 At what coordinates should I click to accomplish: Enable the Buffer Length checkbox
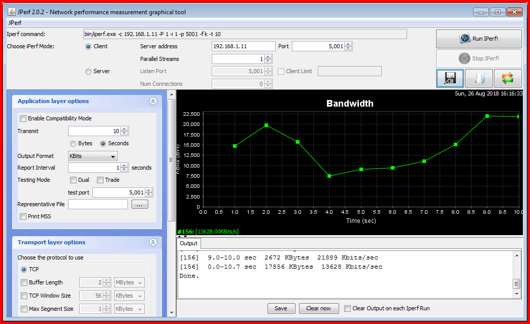pos(24,282)
